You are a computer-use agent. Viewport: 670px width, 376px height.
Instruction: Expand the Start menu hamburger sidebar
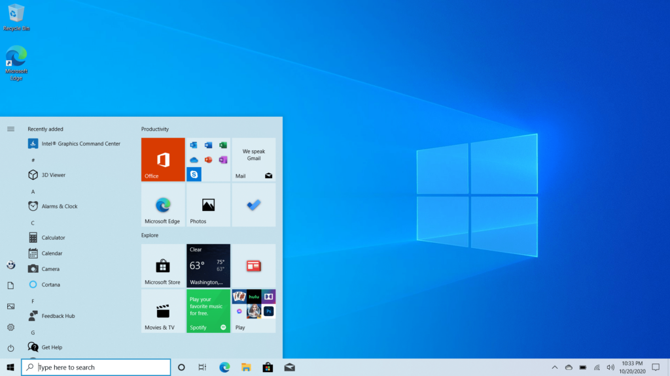(10, 129)
